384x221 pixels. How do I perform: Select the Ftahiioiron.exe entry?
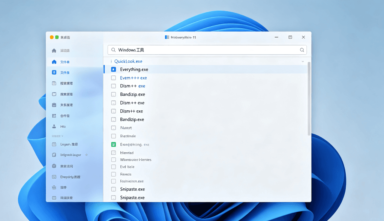pos(132,181)
